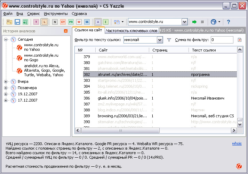Toggle the purple A toolbar button
The height and width of the screenshot is (174, 248).
click(x=98, y=22)
